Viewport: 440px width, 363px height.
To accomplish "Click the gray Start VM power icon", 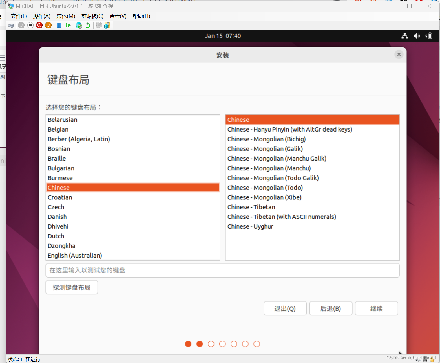I will 21,26.
